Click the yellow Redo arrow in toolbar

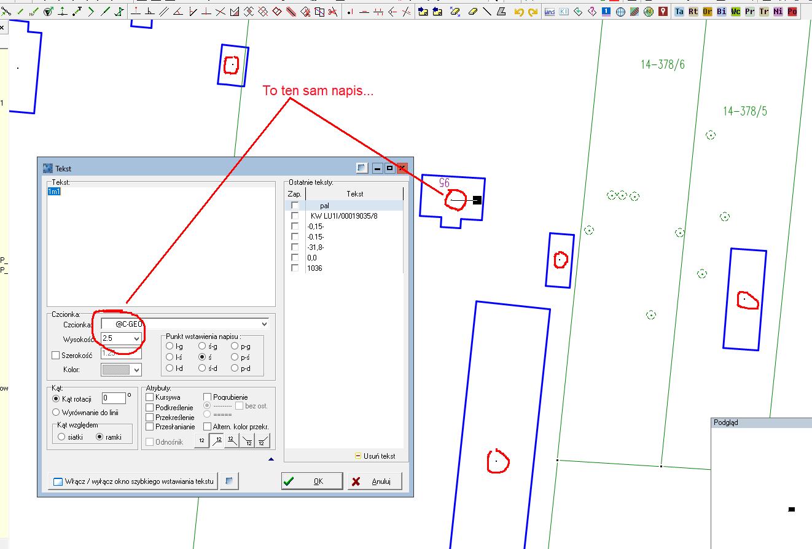tap(533, 12)
